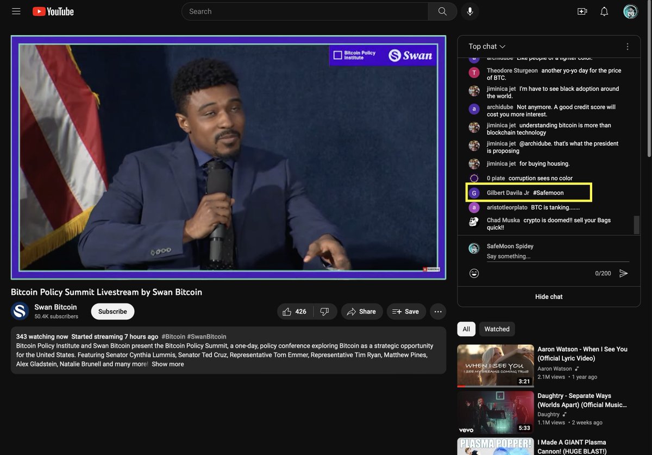This screenshot has width=652, height=455.
Task: Open the hamburger guide menu
Action: point(16,11)
